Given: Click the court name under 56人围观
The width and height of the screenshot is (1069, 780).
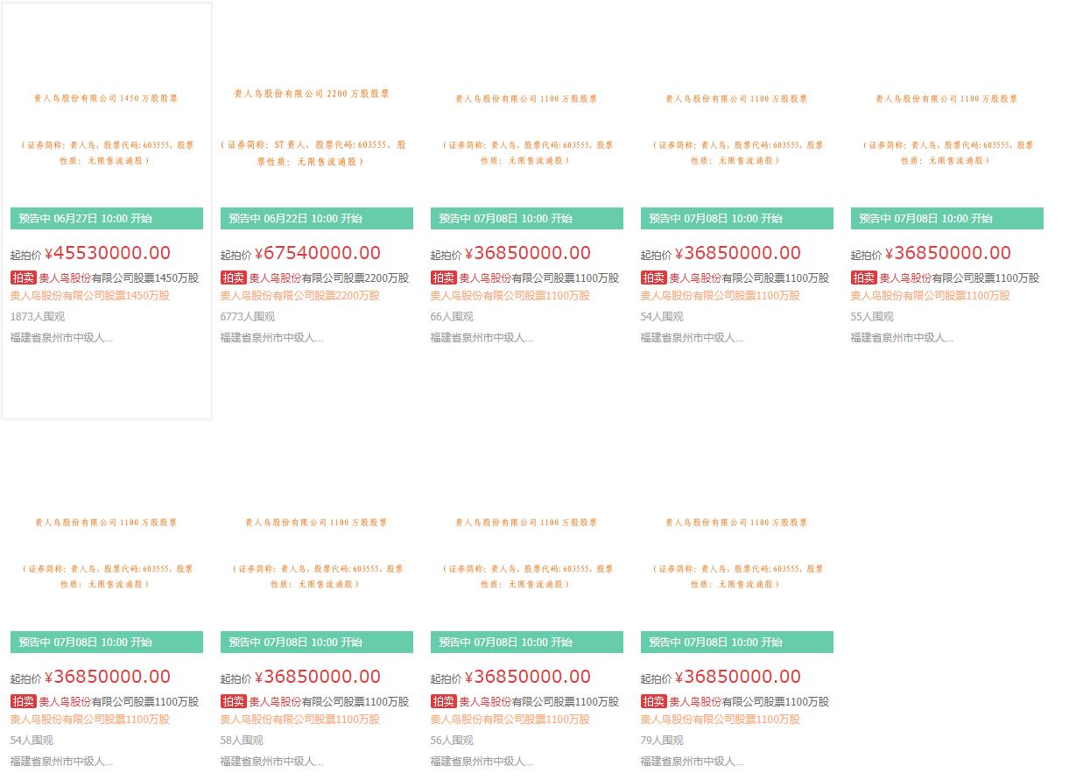Looking at the screenshot, I should coord(482,762).
